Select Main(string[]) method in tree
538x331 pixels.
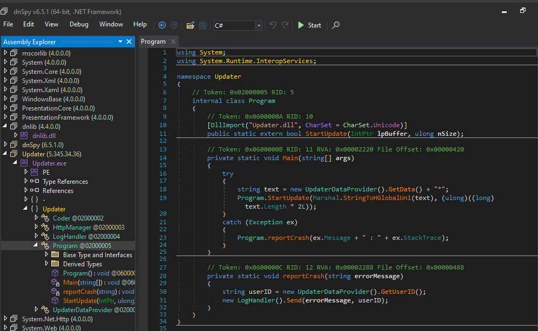click(x=82, y=282)
